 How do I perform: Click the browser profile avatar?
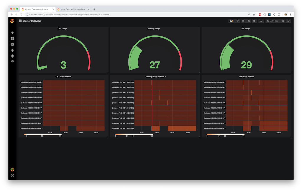(x=285, y=15)
